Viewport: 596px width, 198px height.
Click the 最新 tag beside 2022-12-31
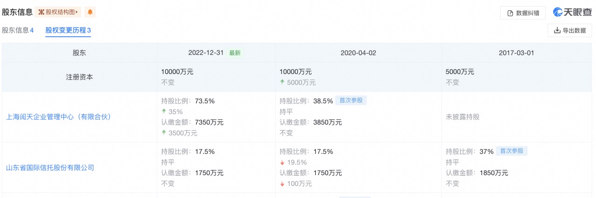click(235, 53)
